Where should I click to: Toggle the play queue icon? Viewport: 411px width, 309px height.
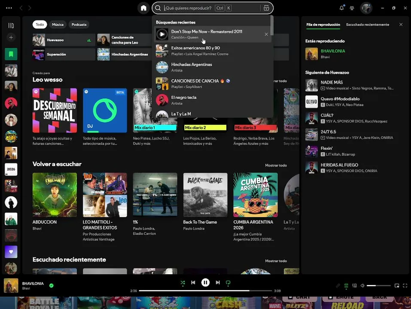pyautogui.click(x=346, y=285)
